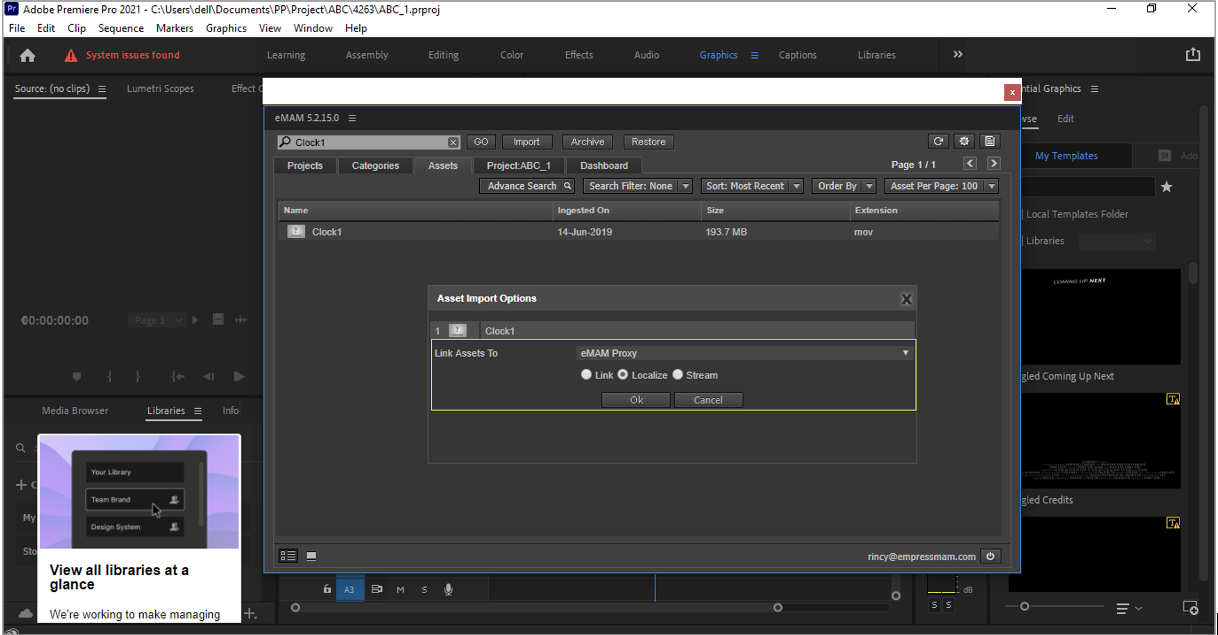Open Source panel menu icon

coord(102,89)
